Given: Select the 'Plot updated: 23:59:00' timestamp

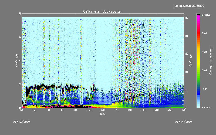Looking at the screenshot, I should pos(188,6).
